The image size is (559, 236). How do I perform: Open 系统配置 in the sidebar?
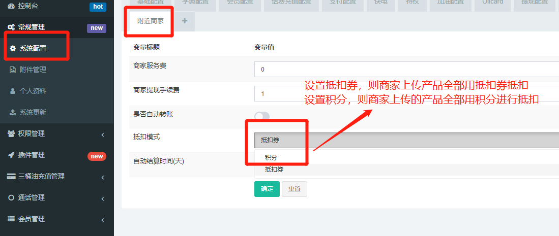tap(57, 48)
